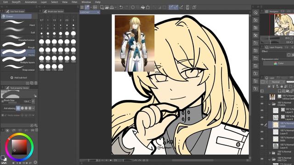Image resolution: width=294 pixels, height=165 pixels.
Task: Click the second icon in the right dock
Action: click(255, 20)
